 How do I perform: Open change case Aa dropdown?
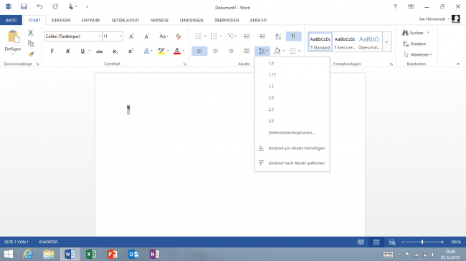tap(163, 36)
